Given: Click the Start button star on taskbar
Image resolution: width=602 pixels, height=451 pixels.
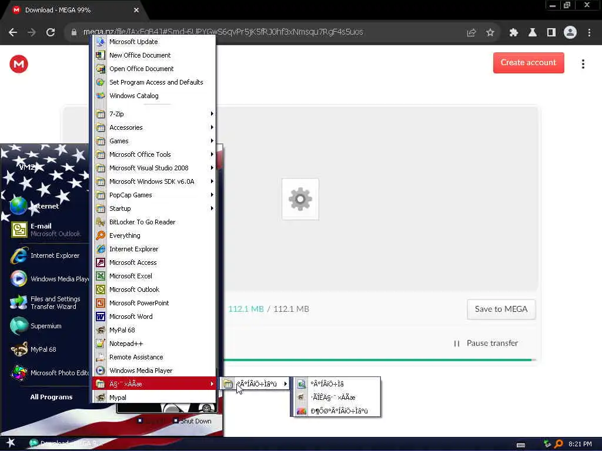Looking at the screenshot, I should 11,443.
